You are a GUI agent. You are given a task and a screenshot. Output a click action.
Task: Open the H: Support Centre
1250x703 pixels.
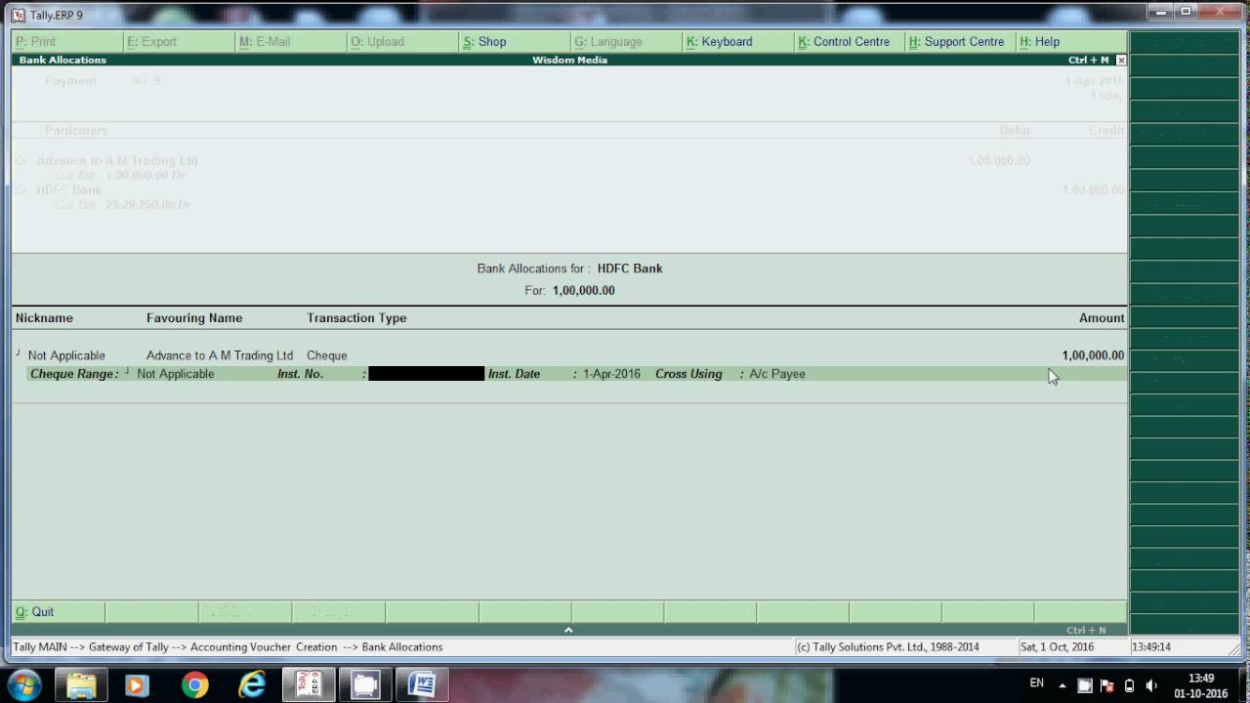pos(960,42)
